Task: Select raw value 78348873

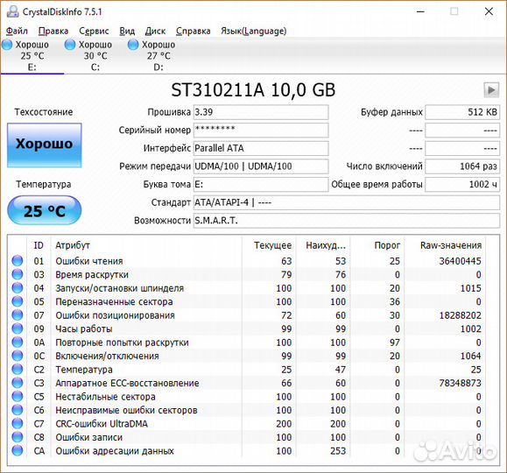Action: (460, 383)
